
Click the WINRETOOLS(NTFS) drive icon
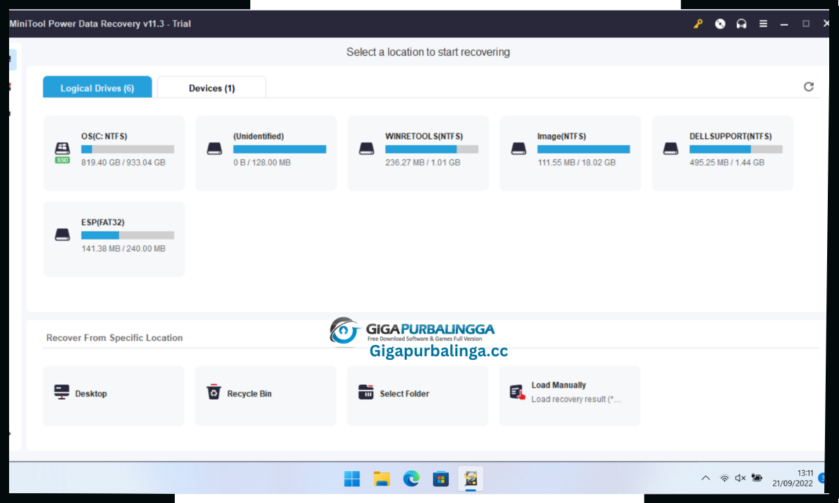pyautogui.click(x=366, y=149)
